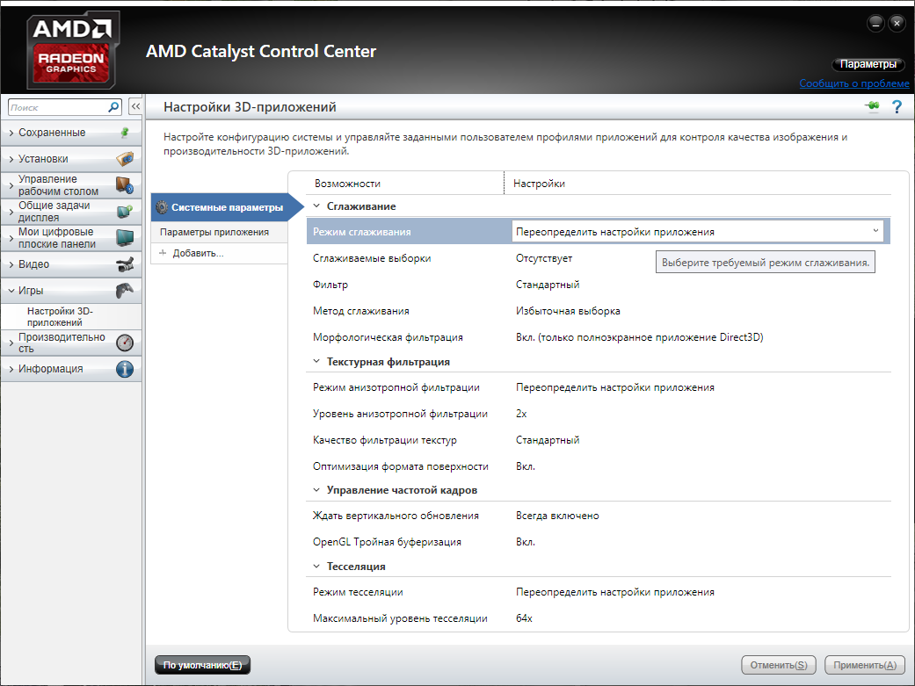Collapse the sidebar with double-chevron button
Screen dimensions: 915x686
coord(135,107)
